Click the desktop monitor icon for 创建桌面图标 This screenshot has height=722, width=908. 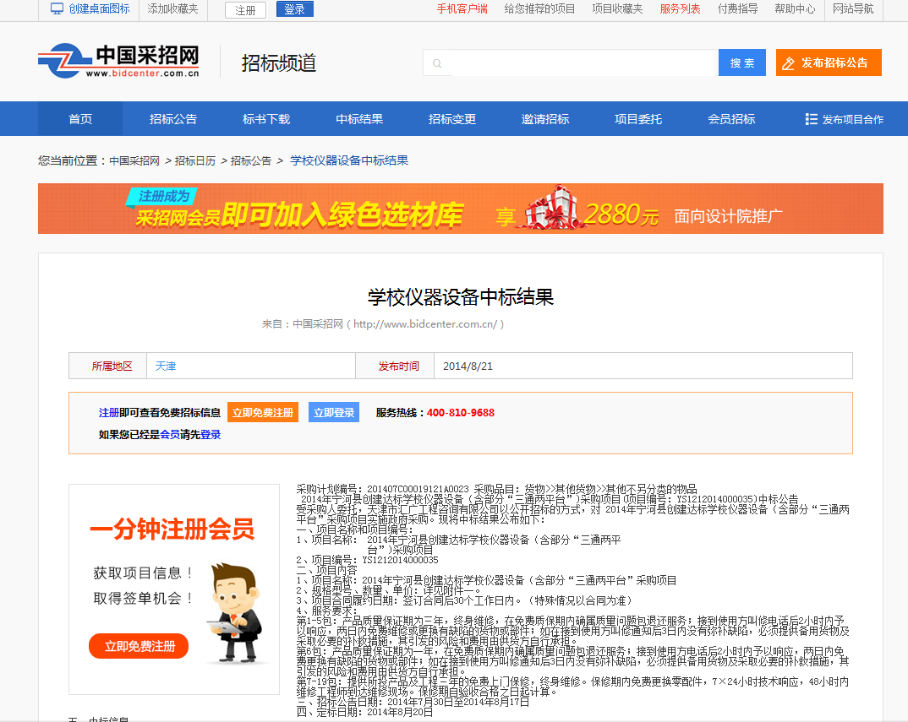coord(57,8)
